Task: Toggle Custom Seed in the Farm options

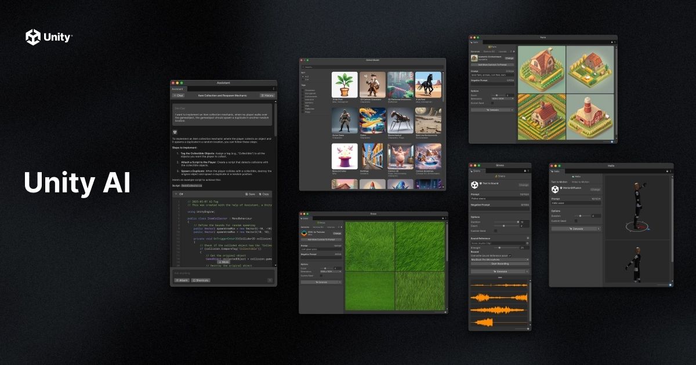Action: (x=492, y=103)
